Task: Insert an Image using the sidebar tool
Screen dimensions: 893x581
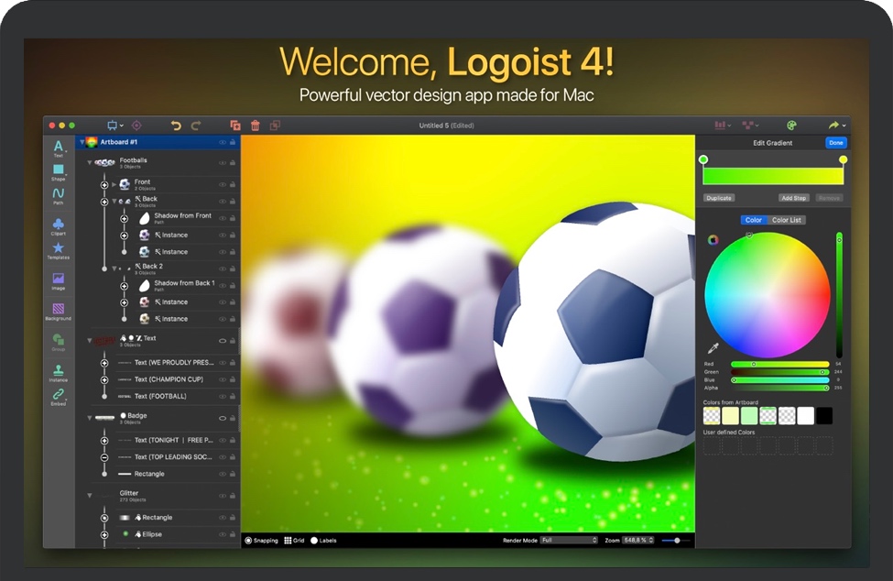Action: pyautogui.click(x=58, y=281)
